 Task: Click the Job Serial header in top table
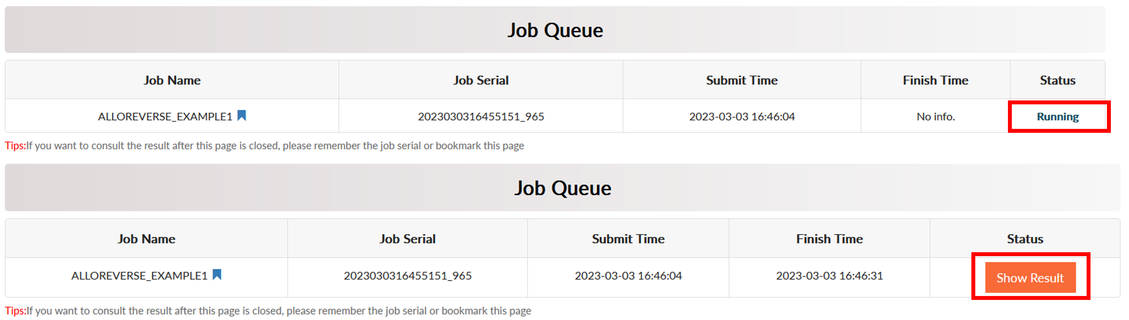[481, 80]
